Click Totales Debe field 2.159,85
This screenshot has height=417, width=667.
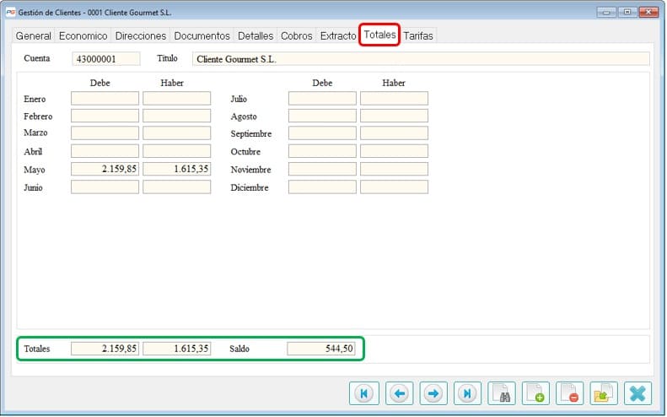click(105, 349)
